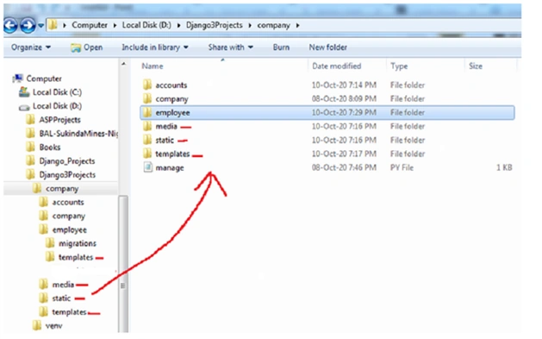This screenshot has height=339, width=542.
Task: Select company in the address breadcrumb
Action: 273,25
